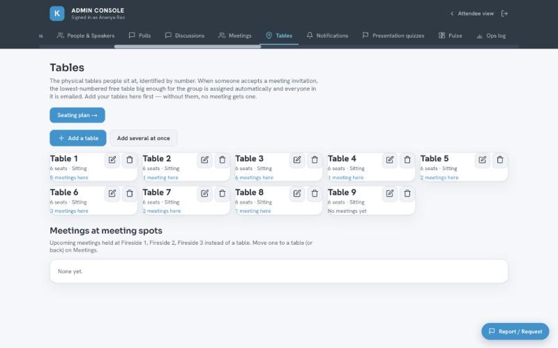Delete Table 6 with its trash icon
The height and width of the screenshot is (348, 558).
click(x=130, y=193)
